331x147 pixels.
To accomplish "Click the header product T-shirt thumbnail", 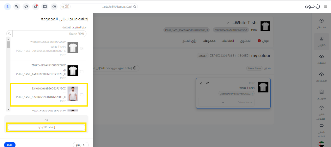I will [x=265, y=26].
